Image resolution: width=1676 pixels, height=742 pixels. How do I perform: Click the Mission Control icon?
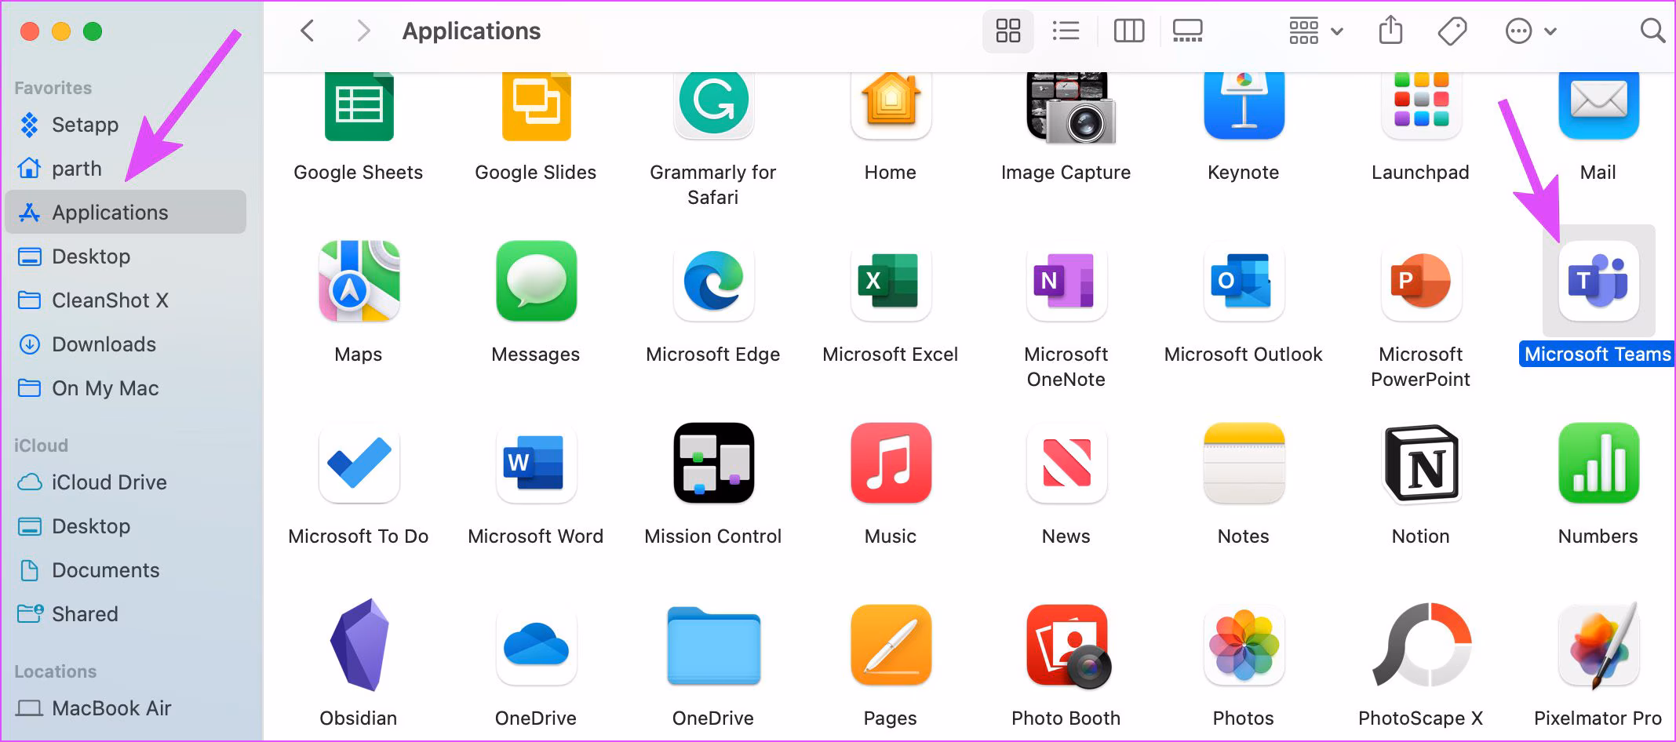[713, 463]
